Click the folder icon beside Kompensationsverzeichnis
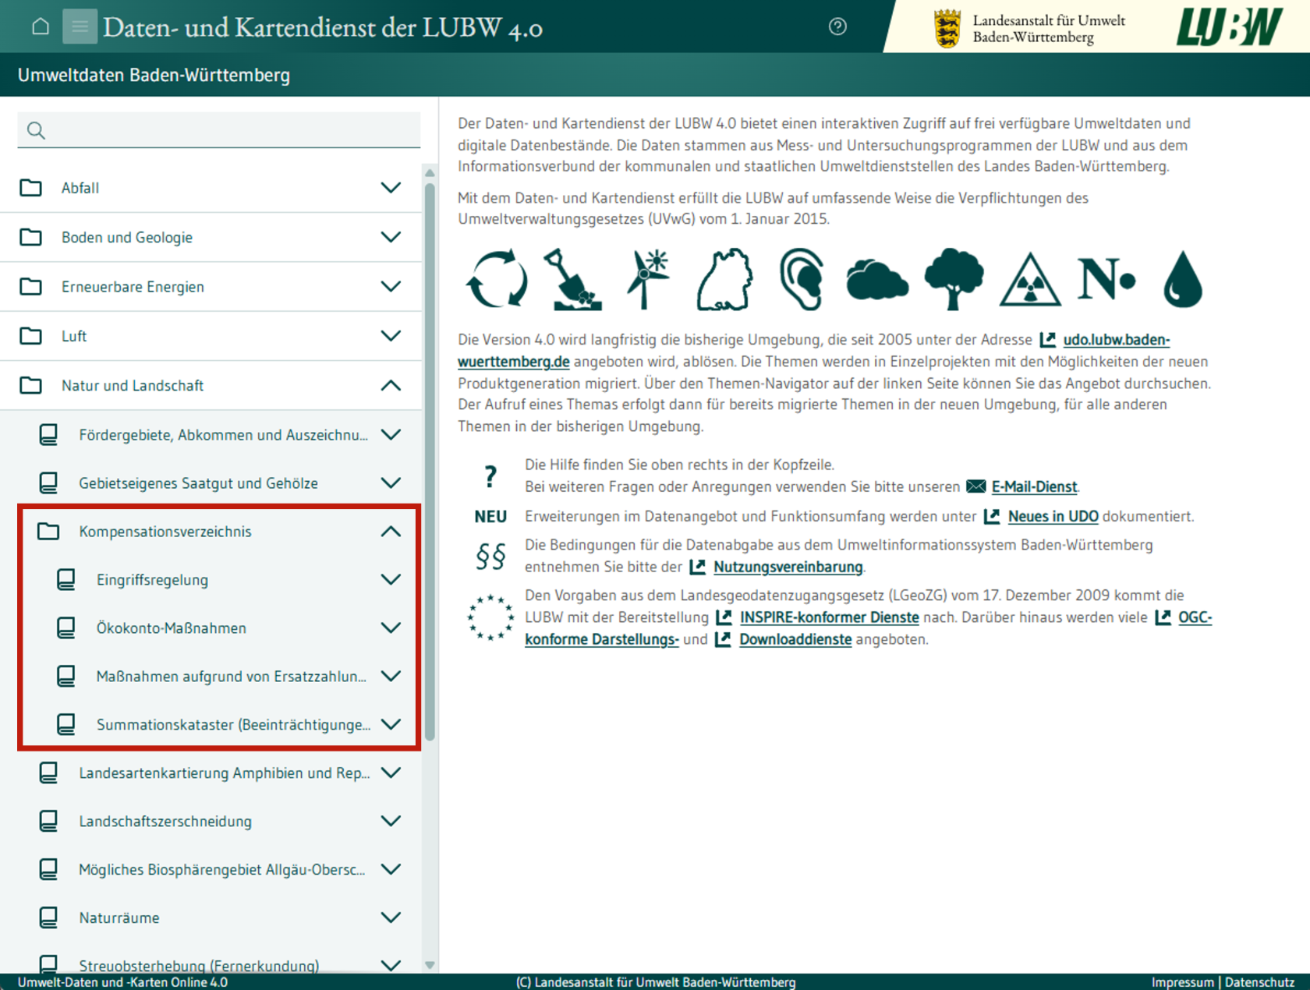This screenshot has height=990, width=1310. 48,531
